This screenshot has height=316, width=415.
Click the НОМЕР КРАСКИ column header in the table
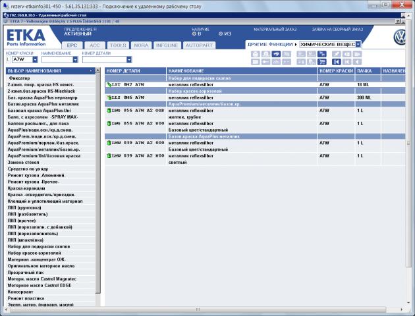pos(336,71)
